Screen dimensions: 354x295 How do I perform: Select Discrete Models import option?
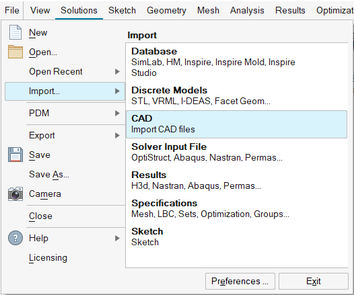pos(236,95)
